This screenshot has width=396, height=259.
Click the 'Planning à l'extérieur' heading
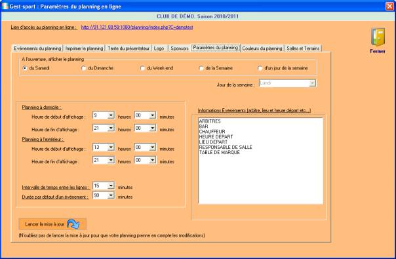(x=43, y=139)
